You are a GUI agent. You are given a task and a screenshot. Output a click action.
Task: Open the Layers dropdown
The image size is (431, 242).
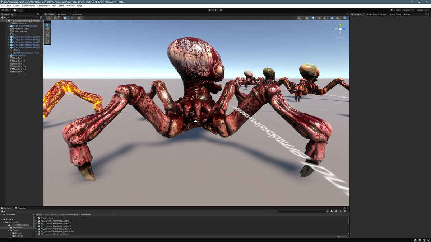[408, 10]
